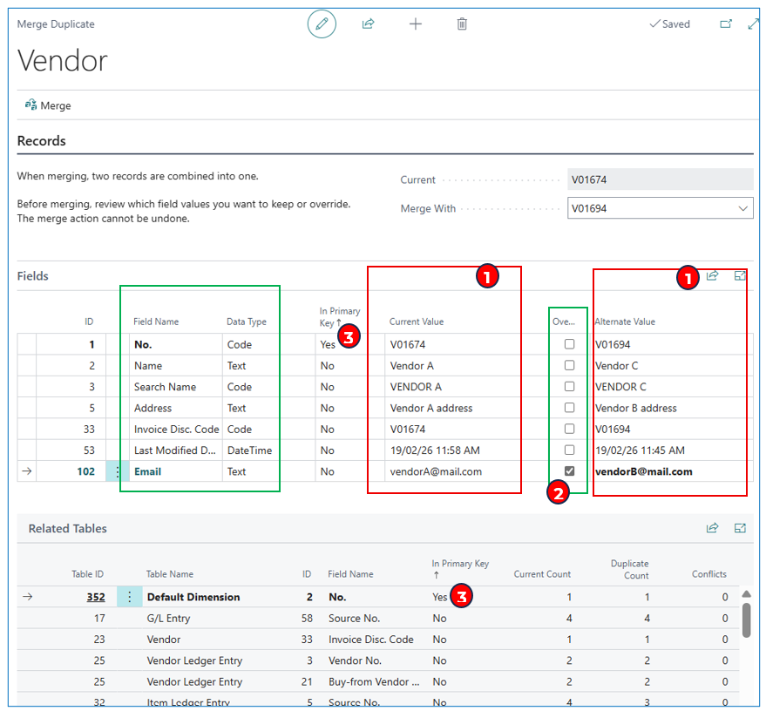Click the trash delete icon
This screenshot has width=766, height=711.
point(462,24)
